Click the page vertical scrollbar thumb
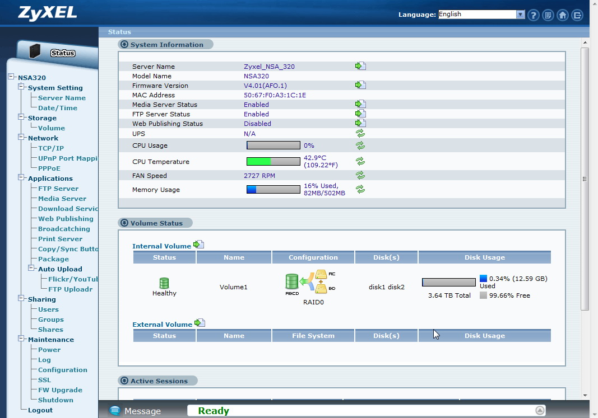Viewport: 598px width, 418px height. point(585,179)
